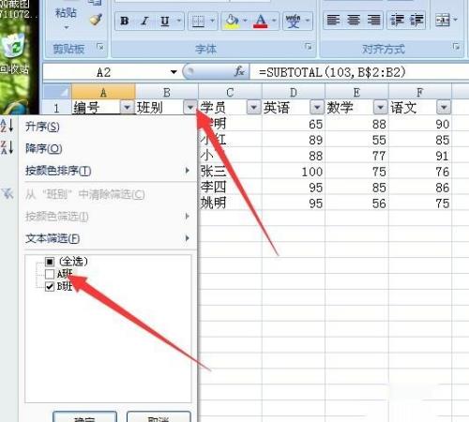Open filter dropdown for 语文
This screenshot has height=422, width=469.
444,108
